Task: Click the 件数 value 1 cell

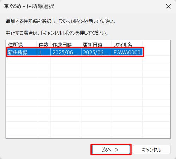Action: click(44, 52)
